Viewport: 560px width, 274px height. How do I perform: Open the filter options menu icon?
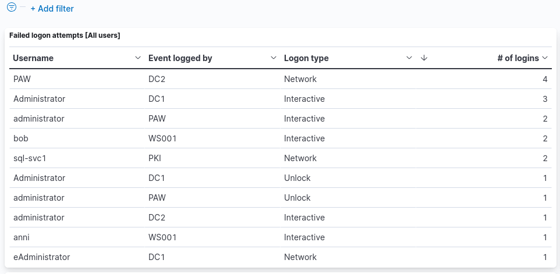point(11,8)
